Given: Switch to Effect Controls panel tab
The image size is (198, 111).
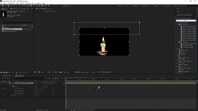Looking at the screenshot, I should pyautogui.click(x=21, y=9).
